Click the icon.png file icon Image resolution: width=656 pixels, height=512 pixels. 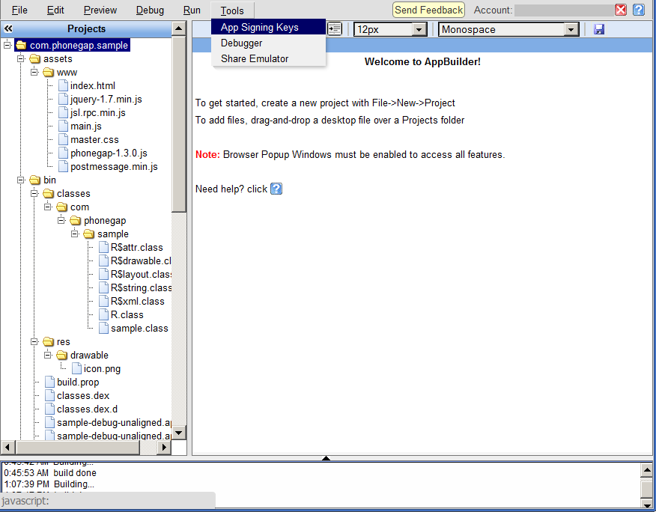pyautogui.click(x=76, y=368)
